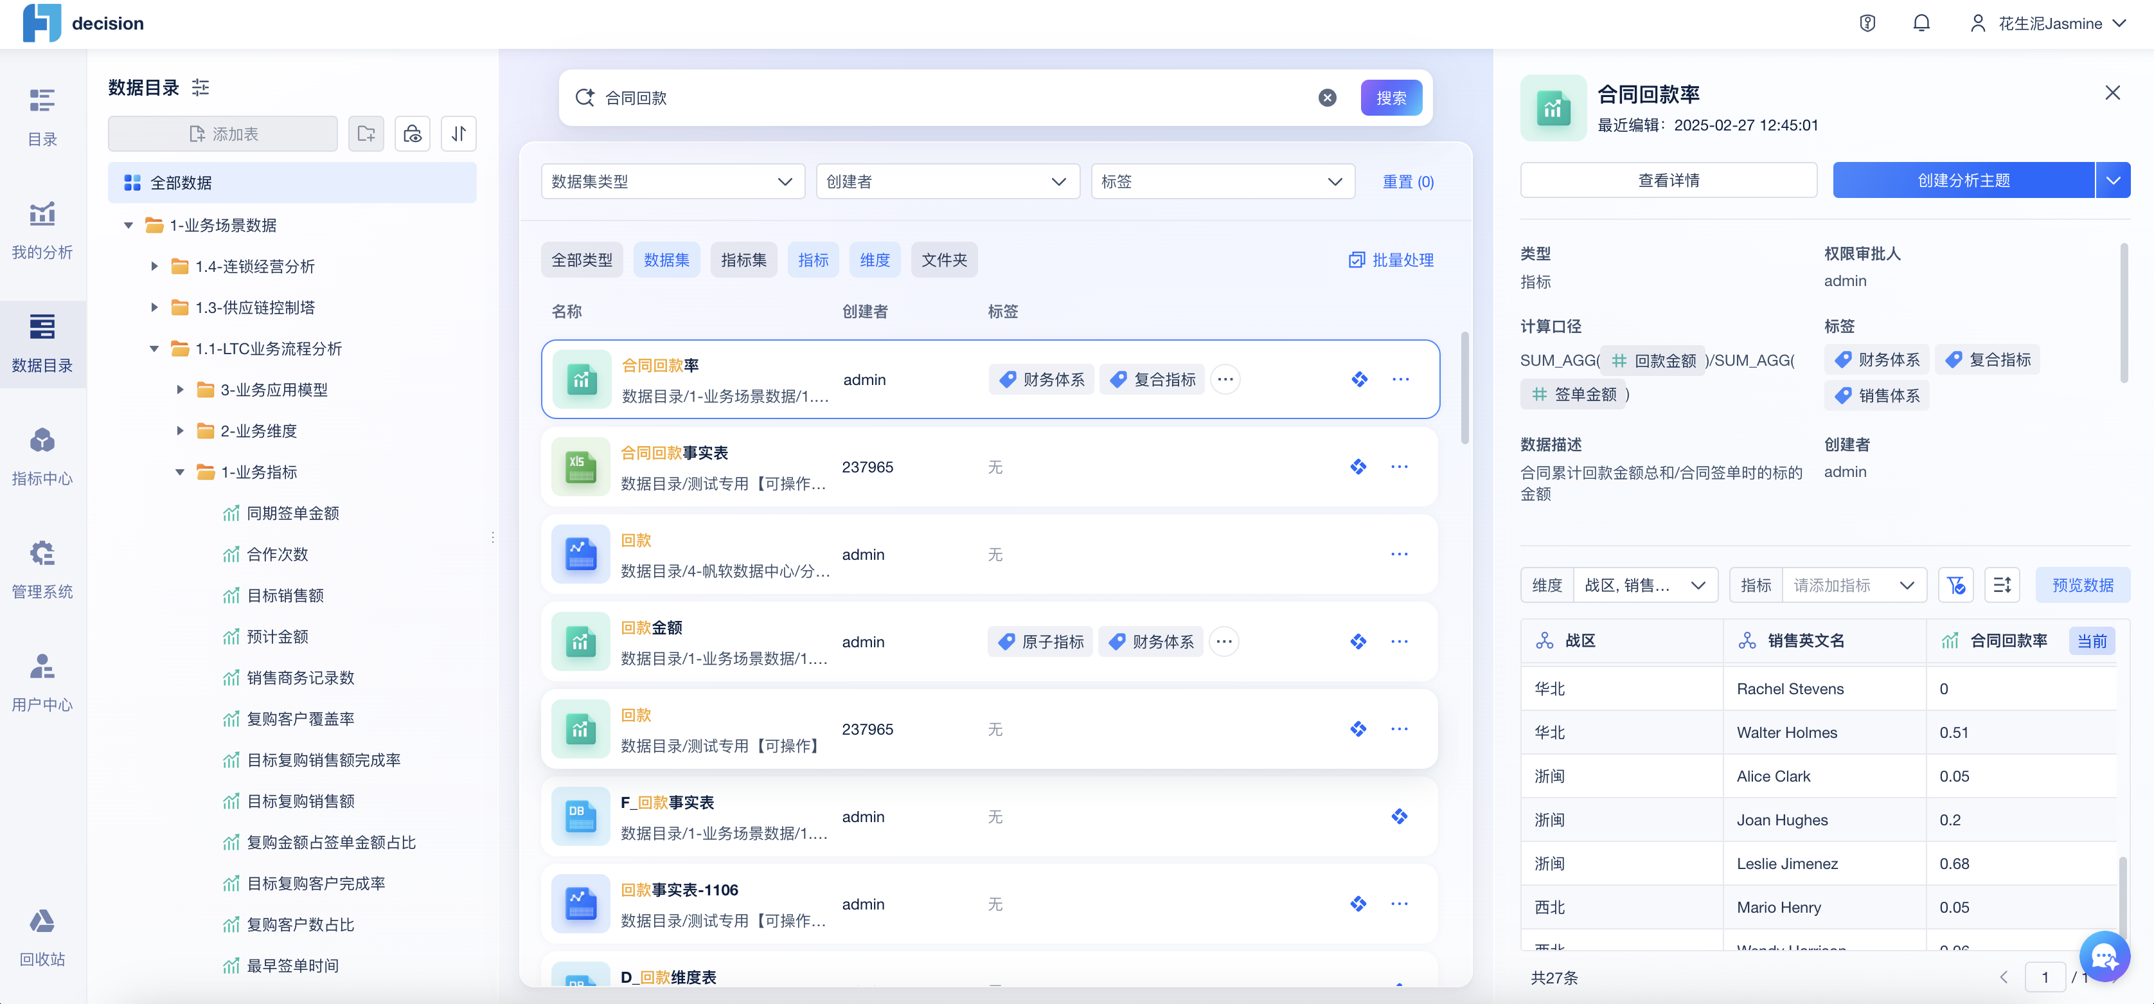Screen dimensions: 2154x1004
Task: Click the shield help icon in header
Action: click(1867, 23)
